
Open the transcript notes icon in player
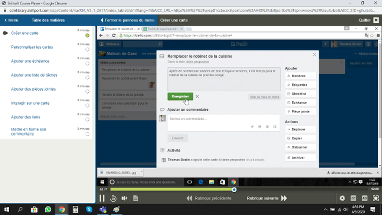coord(136,198)
